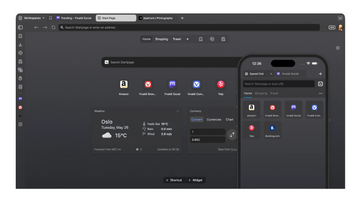This screenshot has width=360, height=202.
Task: Switch to Vivaldi Social tab on phone
Action: pyautogui.click(x=290, y=74)
